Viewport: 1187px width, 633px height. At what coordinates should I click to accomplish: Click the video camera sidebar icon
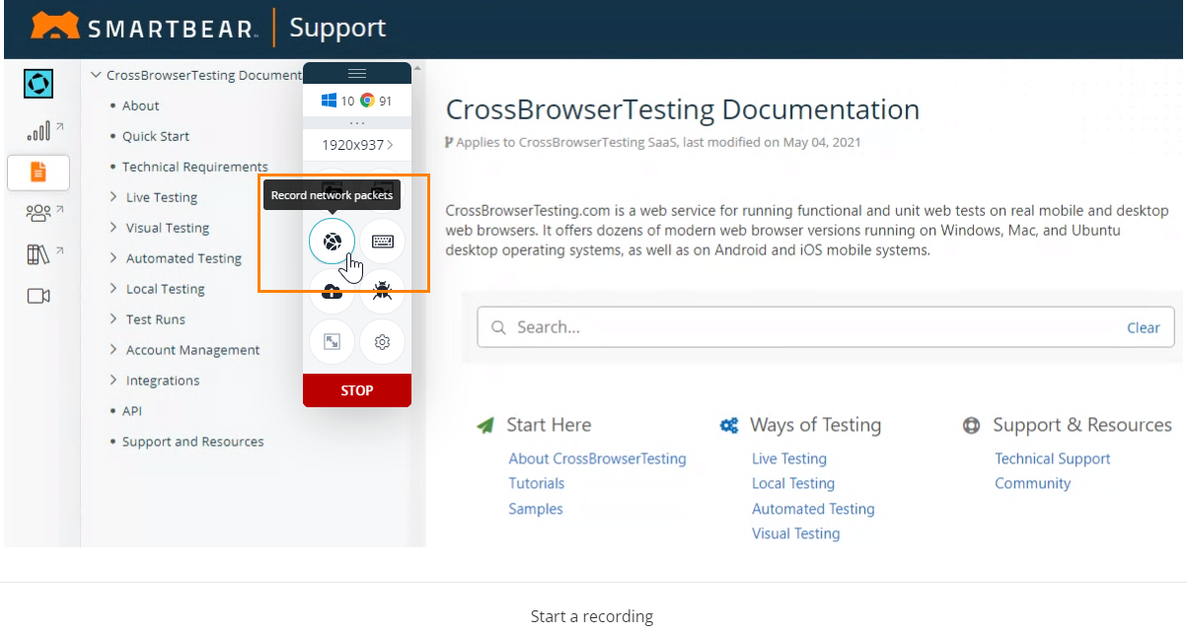(38, 296)
